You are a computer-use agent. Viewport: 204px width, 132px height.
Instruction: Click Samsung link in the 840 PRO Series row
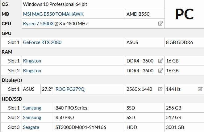(32, 108)
